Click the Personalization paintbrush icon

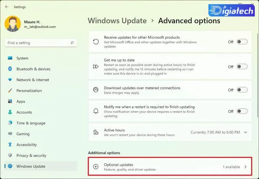tap(10, 90)
